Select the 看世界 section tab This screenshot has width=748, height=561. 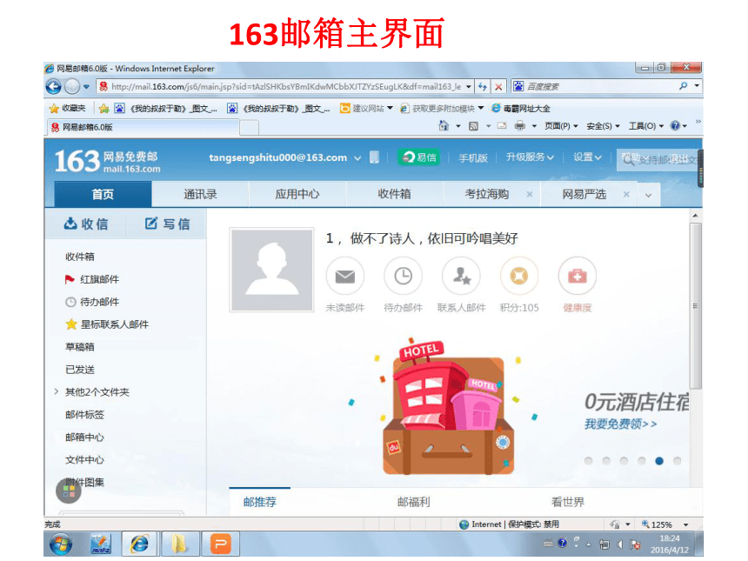tap(568, 502)
